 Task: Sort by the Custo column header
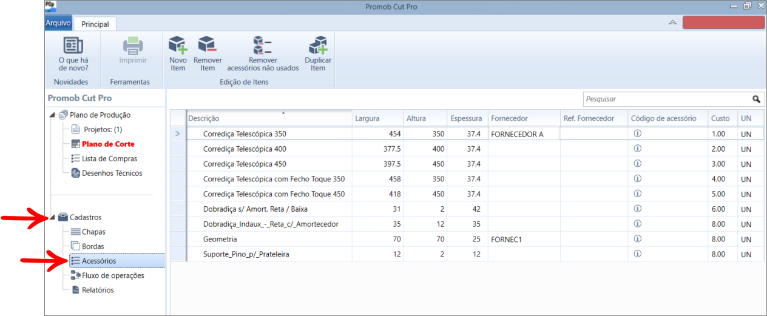[x=722, y=118]
